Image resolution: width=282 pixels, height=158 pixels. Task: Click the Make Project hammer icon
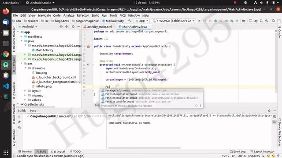coord(130,21)
